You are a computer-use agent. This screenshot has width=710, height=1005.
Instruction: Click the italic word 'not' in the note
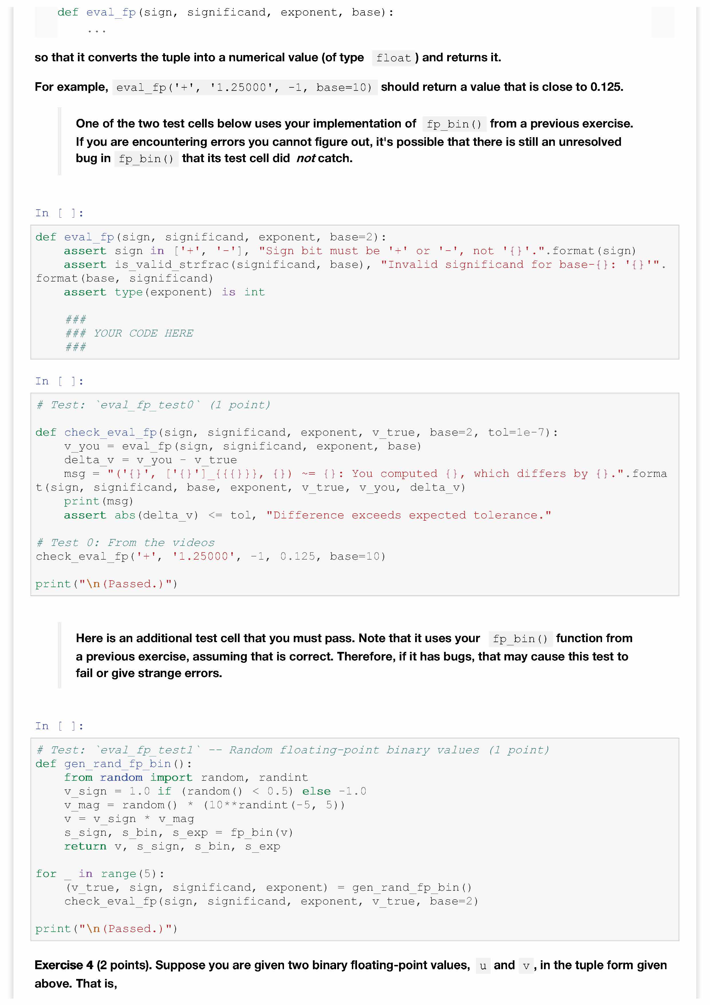click(305, 158)
